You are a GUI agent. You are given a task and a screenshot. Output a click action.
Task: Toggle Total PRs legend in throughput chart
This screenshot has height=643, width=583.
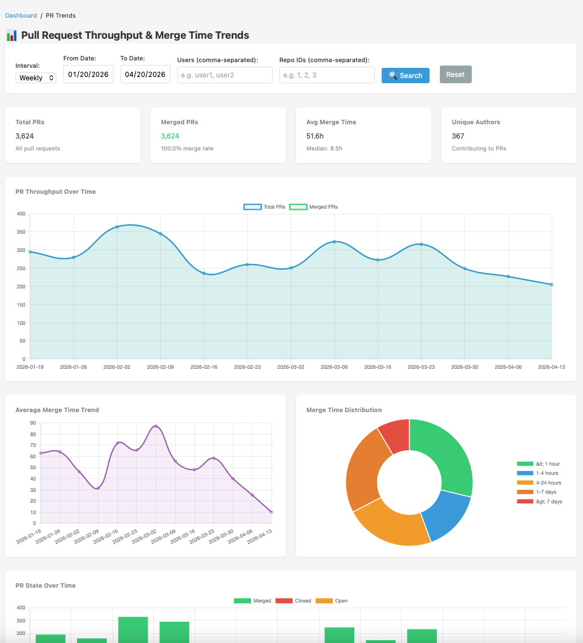[264, 207]
